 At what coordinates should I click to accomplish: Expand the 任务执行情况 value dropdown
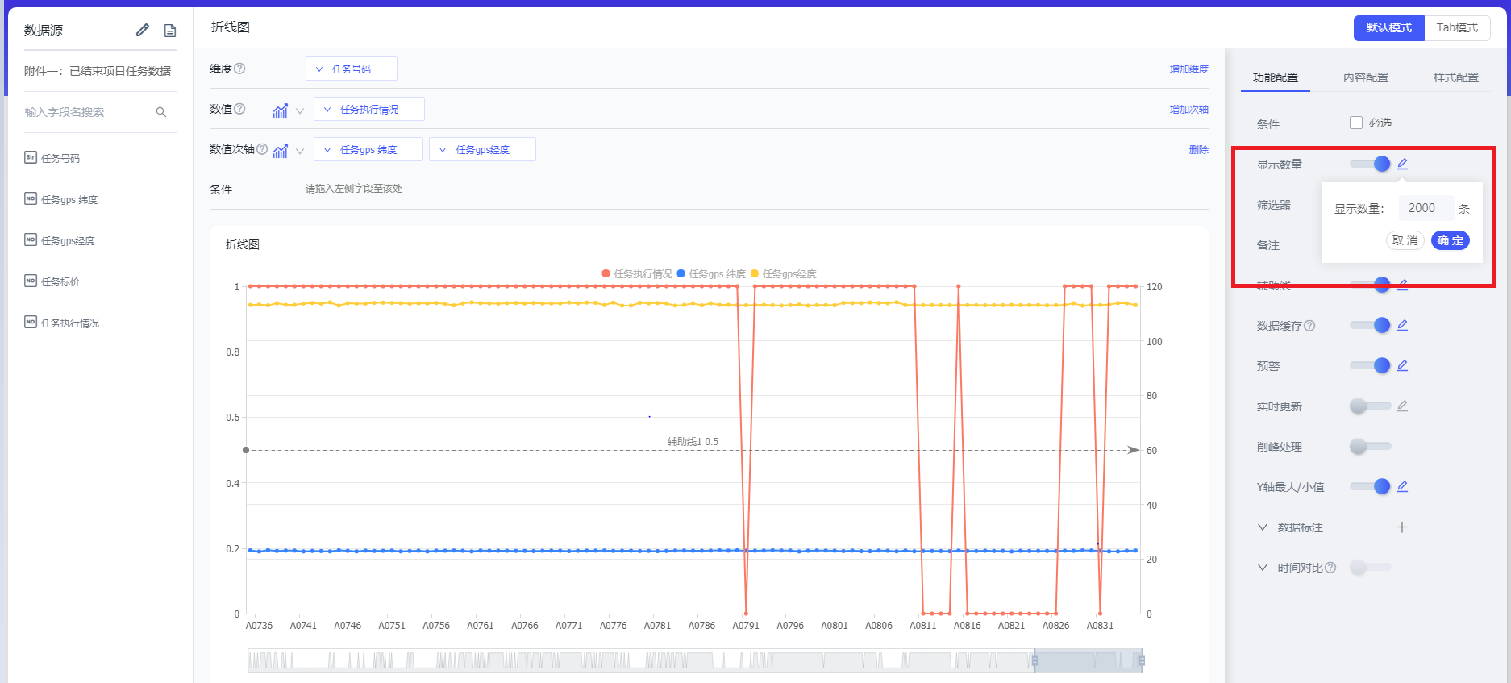368,110
